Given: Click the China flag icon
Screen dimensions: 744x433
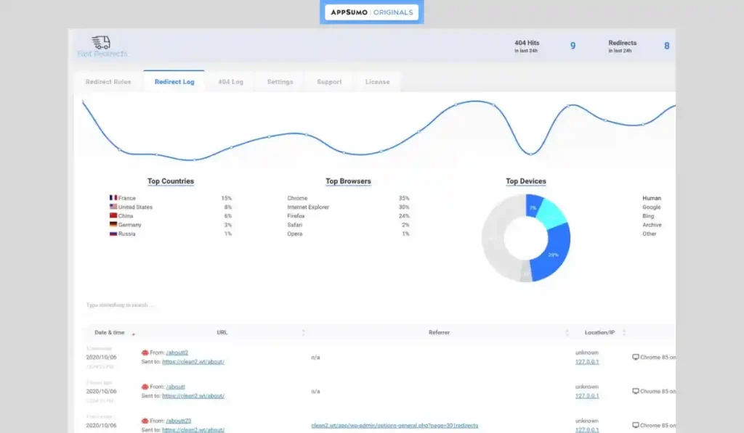Looking at the screenshot, I should 113,216.
